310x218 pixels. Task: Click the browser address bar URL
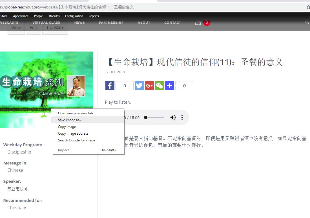67,7
